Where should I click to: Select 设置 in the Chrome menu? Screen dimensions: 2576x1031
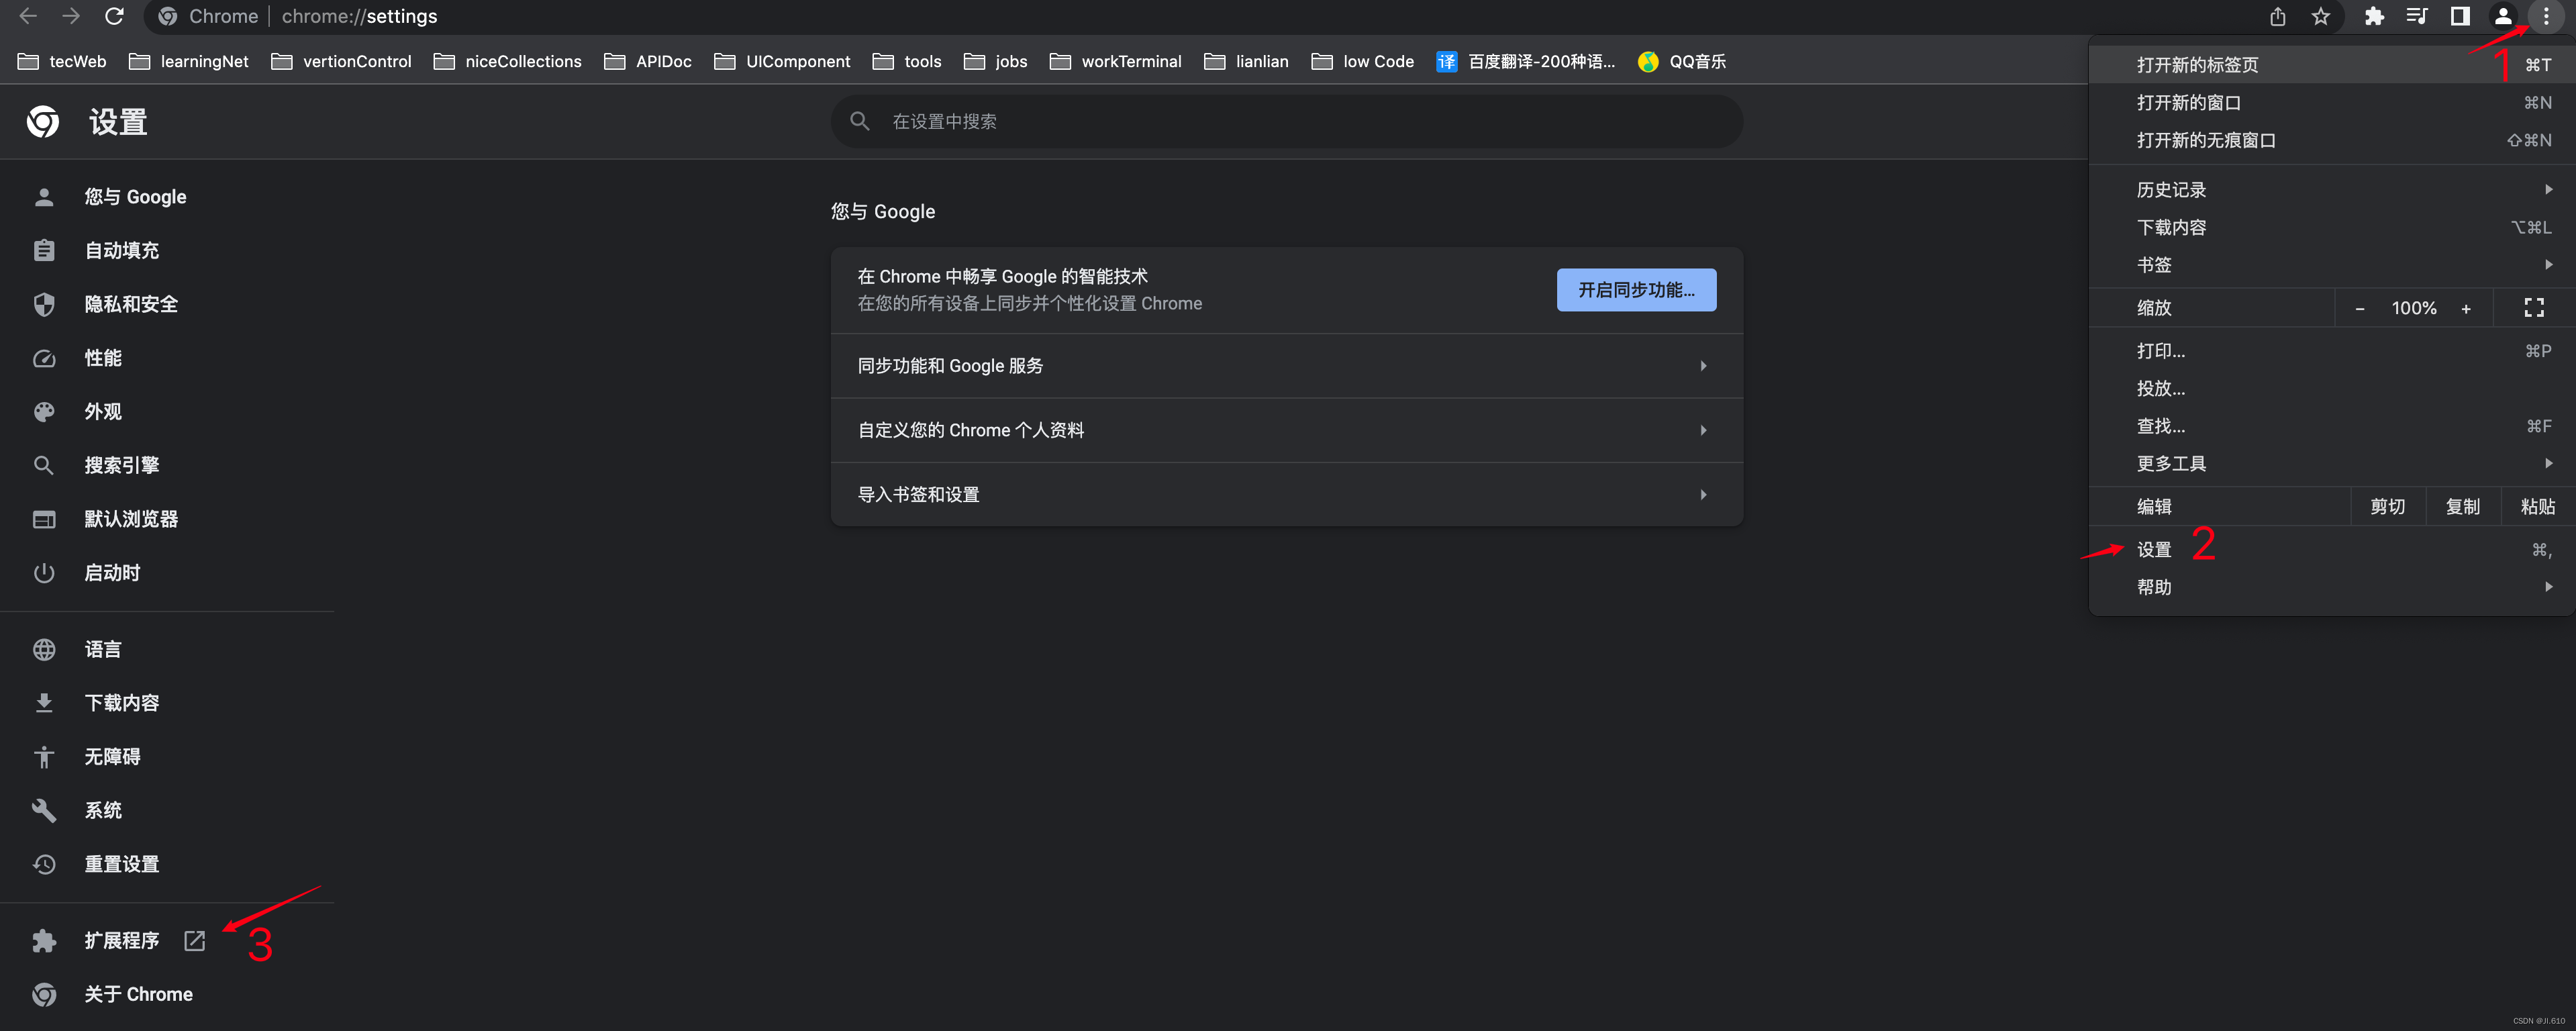tap(2154, 550)
